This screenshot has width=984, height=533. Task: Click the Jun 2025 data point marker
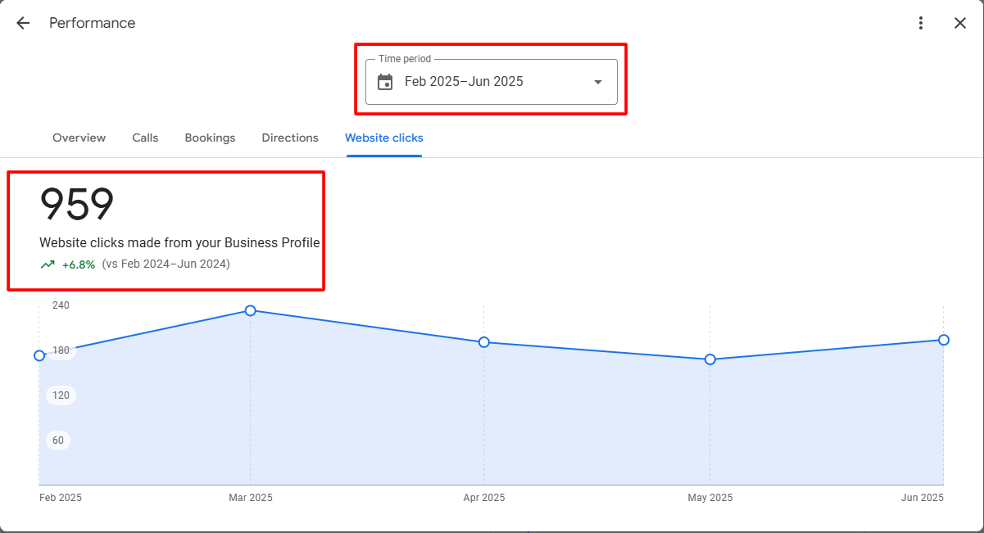[944, 340]
